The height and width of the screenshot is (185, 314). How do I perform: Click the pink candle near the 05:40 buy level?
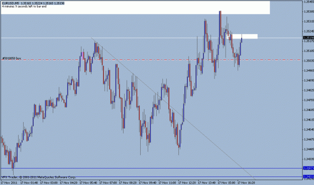pos(83,55)
